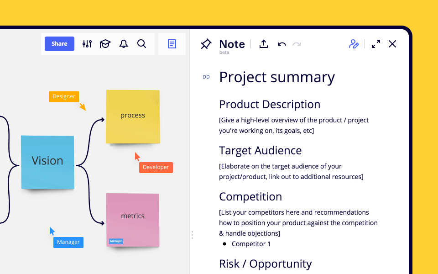Export the note with upload icon

click(x=264, y=44)
